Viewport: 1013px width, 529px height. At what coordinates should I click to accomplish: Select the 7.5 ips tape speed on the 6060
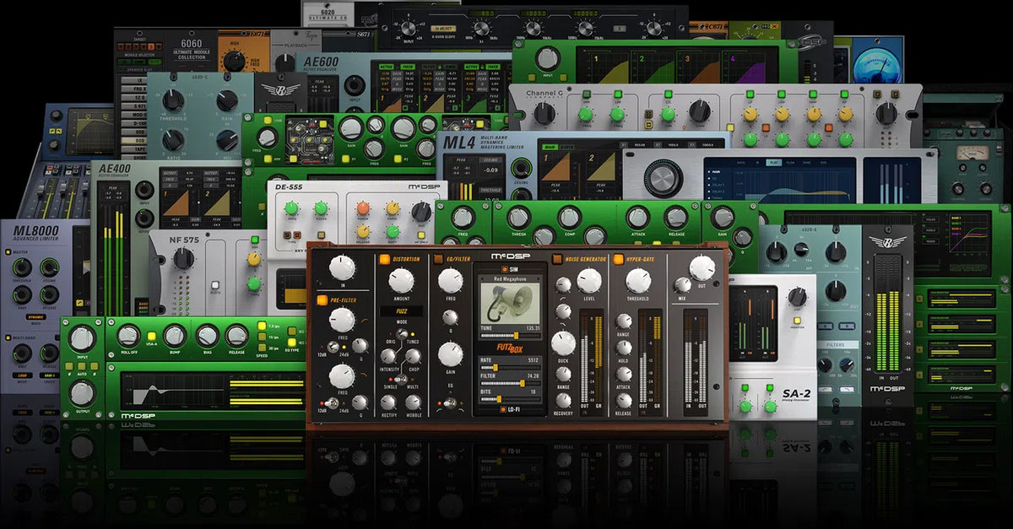point(262,326)
